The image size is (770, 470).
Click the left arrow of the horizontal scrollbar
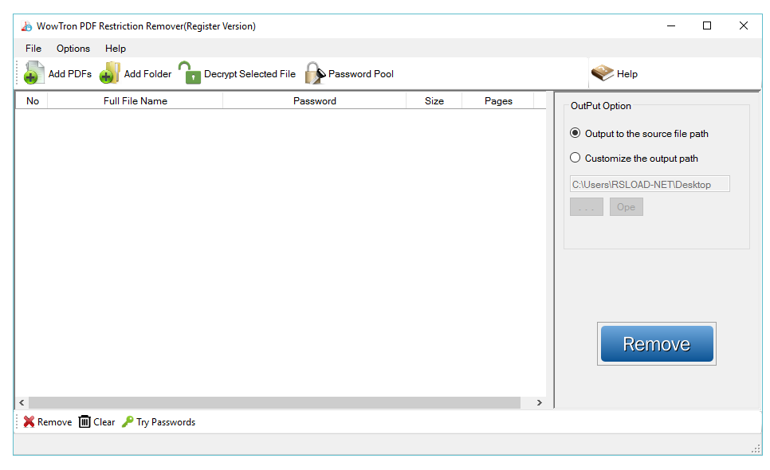pyautogui.click(x=22, y=403)
